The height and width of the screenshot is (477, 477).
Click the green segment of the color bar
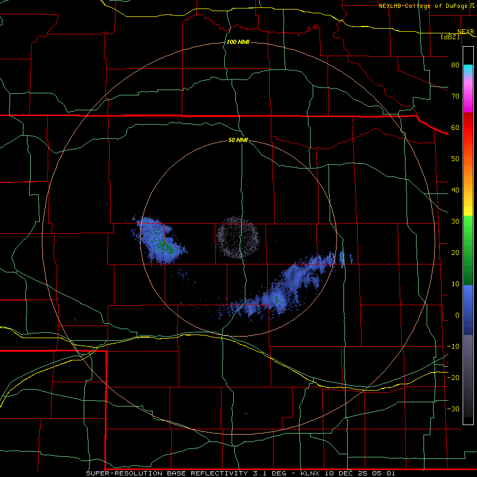click(x=468, y=250)
